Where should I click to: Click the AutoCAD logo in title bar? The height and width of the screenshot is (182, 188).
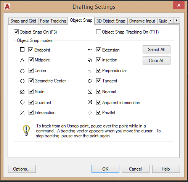click(7, 6)
